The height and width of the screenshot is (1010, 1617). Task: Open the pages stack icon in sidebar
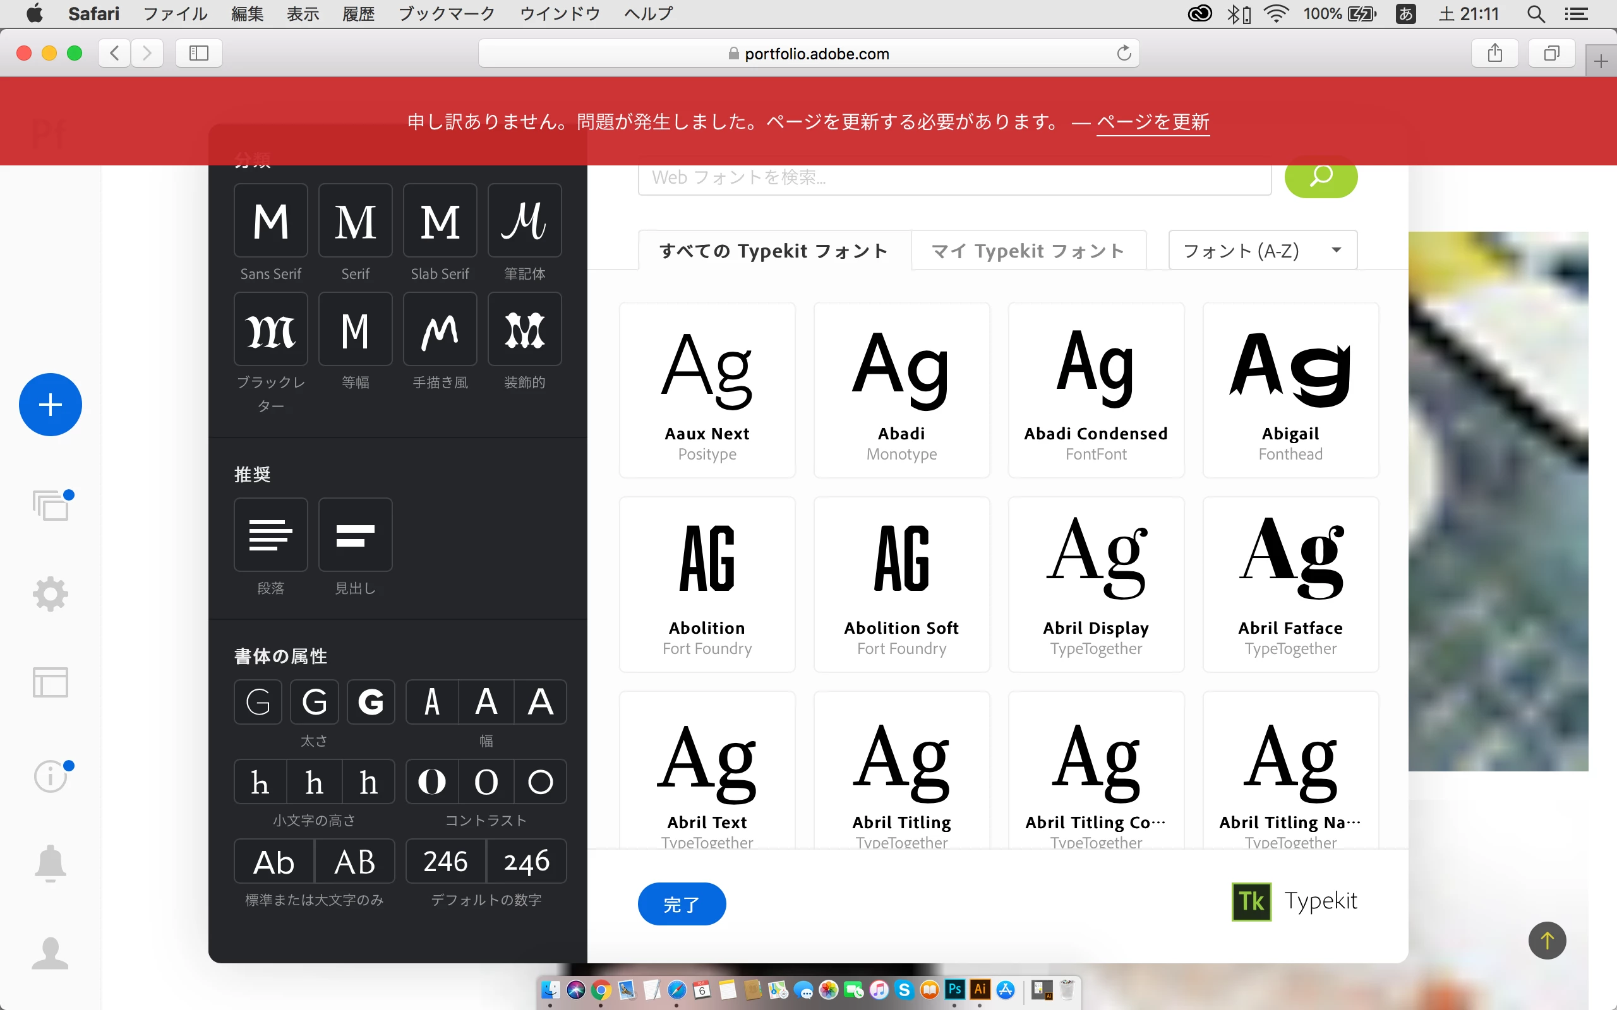[51, 505]
